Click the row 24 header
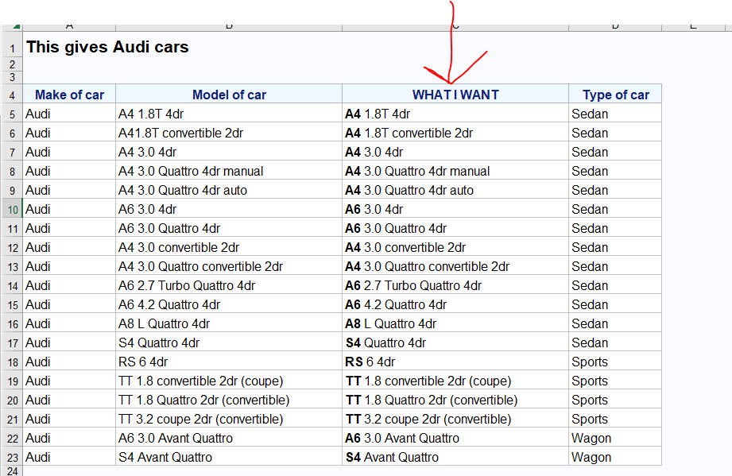The height and width of the screenshot is (476, 732). [x=12, y=470]
